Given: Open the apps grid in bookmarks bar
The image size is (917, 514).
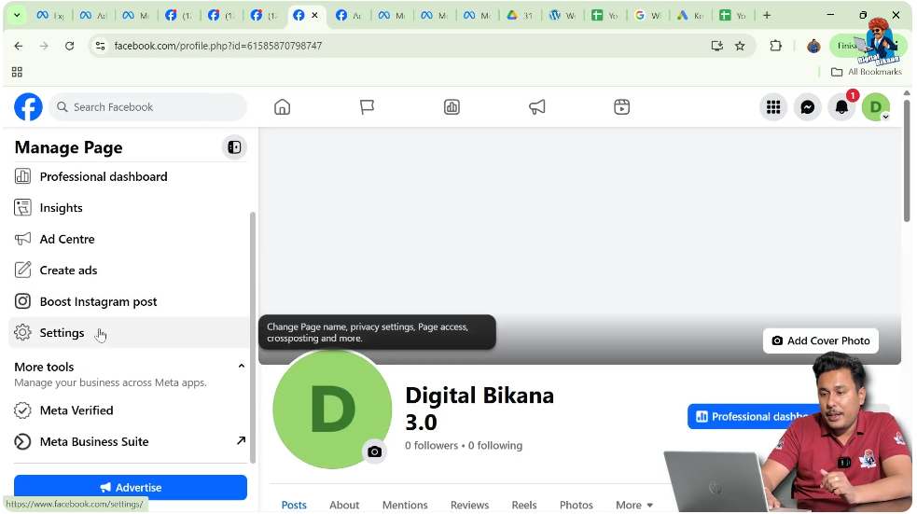Looking at the screenshot, I should (x=17, y=72).
